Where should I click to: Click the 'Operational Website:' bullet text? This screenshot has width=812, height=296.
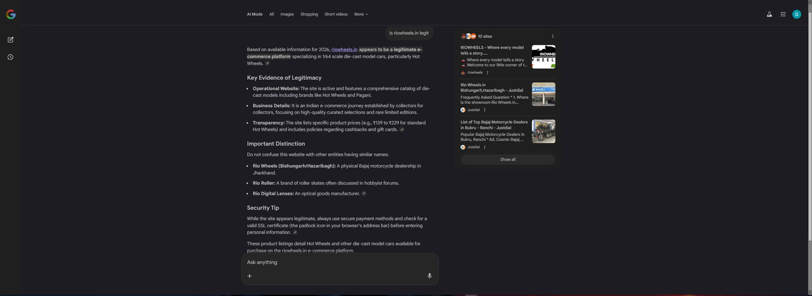[276, 89]
